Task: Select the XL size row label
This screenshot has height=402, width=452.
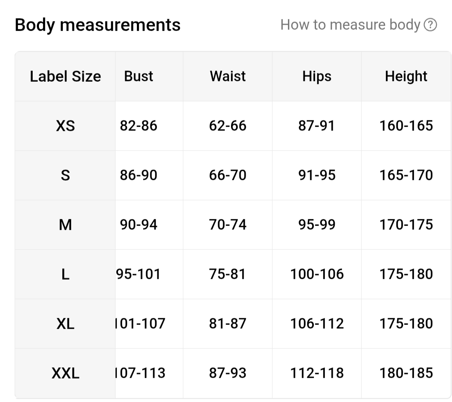Action: (x=65, y=324)
